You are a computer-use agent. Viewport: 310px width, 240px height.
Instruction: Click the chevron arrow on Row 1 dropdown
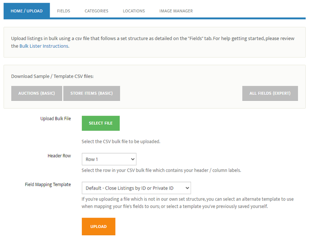tap(133, 159)
